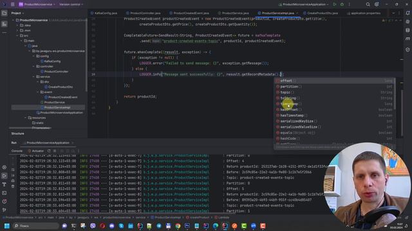Image resolution: width=412 pixels, height=231 pixels.
Task: Open the Terminal tool window icon
Action: click(x=5, y=193)
